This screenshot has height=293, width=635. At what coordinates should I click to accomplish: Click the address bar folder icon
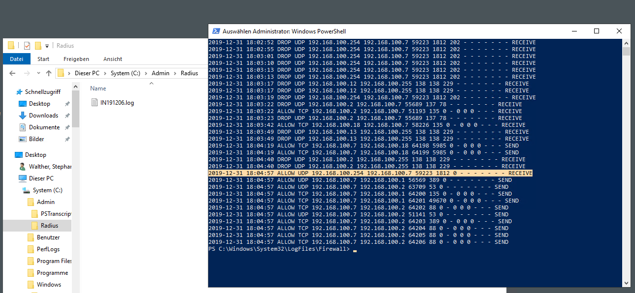point(61,73)
